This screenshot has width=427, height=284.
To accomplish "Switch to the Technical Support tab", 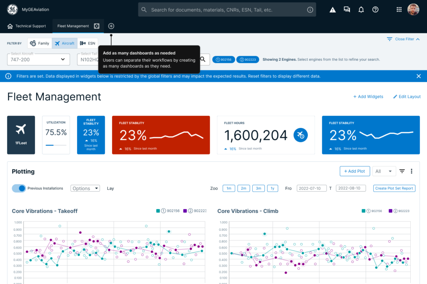I will click(x=27, y=26).
